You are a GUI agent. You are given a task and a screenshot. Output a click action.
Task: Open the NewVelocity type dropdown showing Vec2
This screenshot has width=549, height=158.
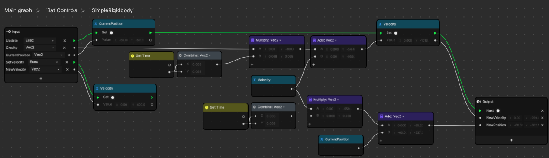pyautogui.click(x=45, y=69)
